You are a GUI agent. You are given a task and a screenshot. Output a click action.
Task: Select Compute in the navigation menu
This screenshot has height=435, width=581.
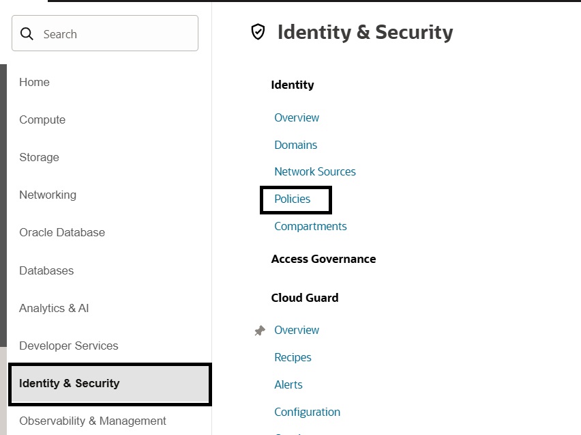[42, 120]
